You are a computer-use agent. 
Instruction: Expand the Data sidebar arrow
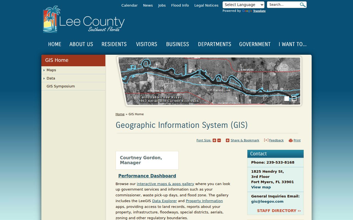[x=44, y=79]
